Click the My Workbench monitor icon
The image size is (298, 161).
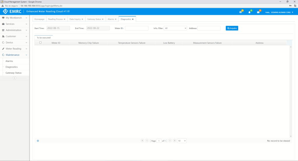click(3, 18)
